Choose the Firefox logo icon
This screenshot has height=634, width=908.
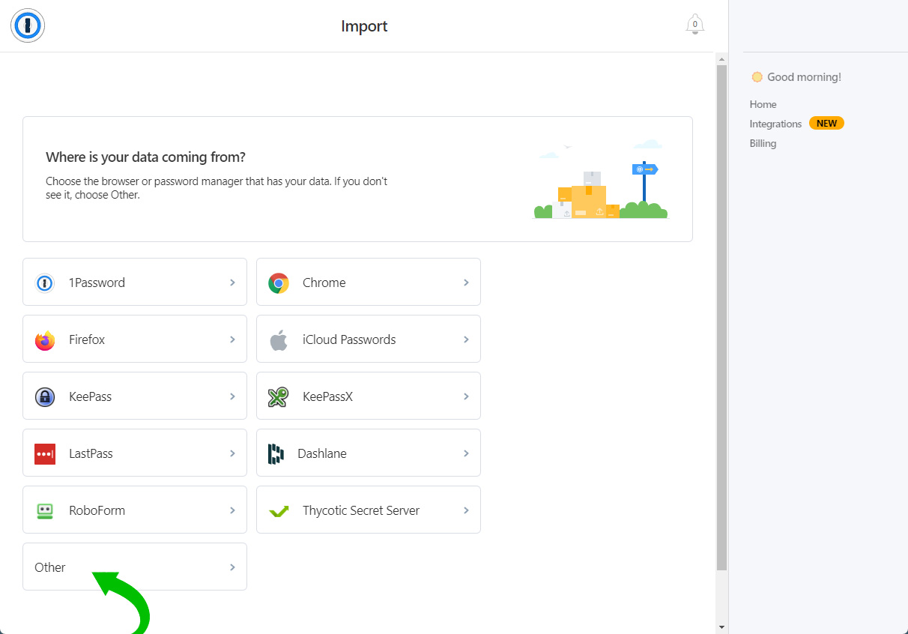pos(45,339)
